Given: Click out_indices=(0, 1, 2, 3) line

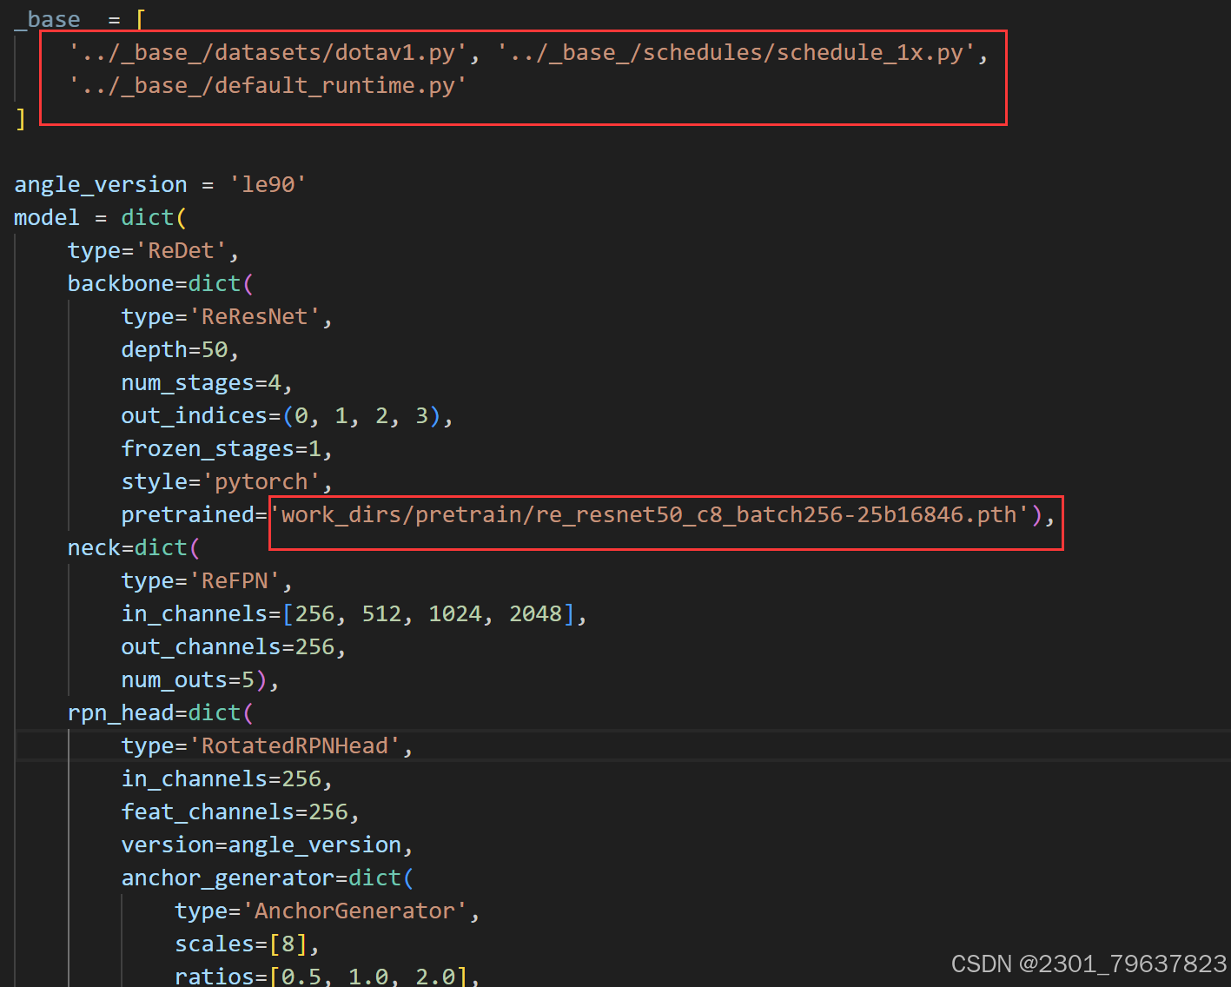Looking at the screenshot, I should (288, 415).
